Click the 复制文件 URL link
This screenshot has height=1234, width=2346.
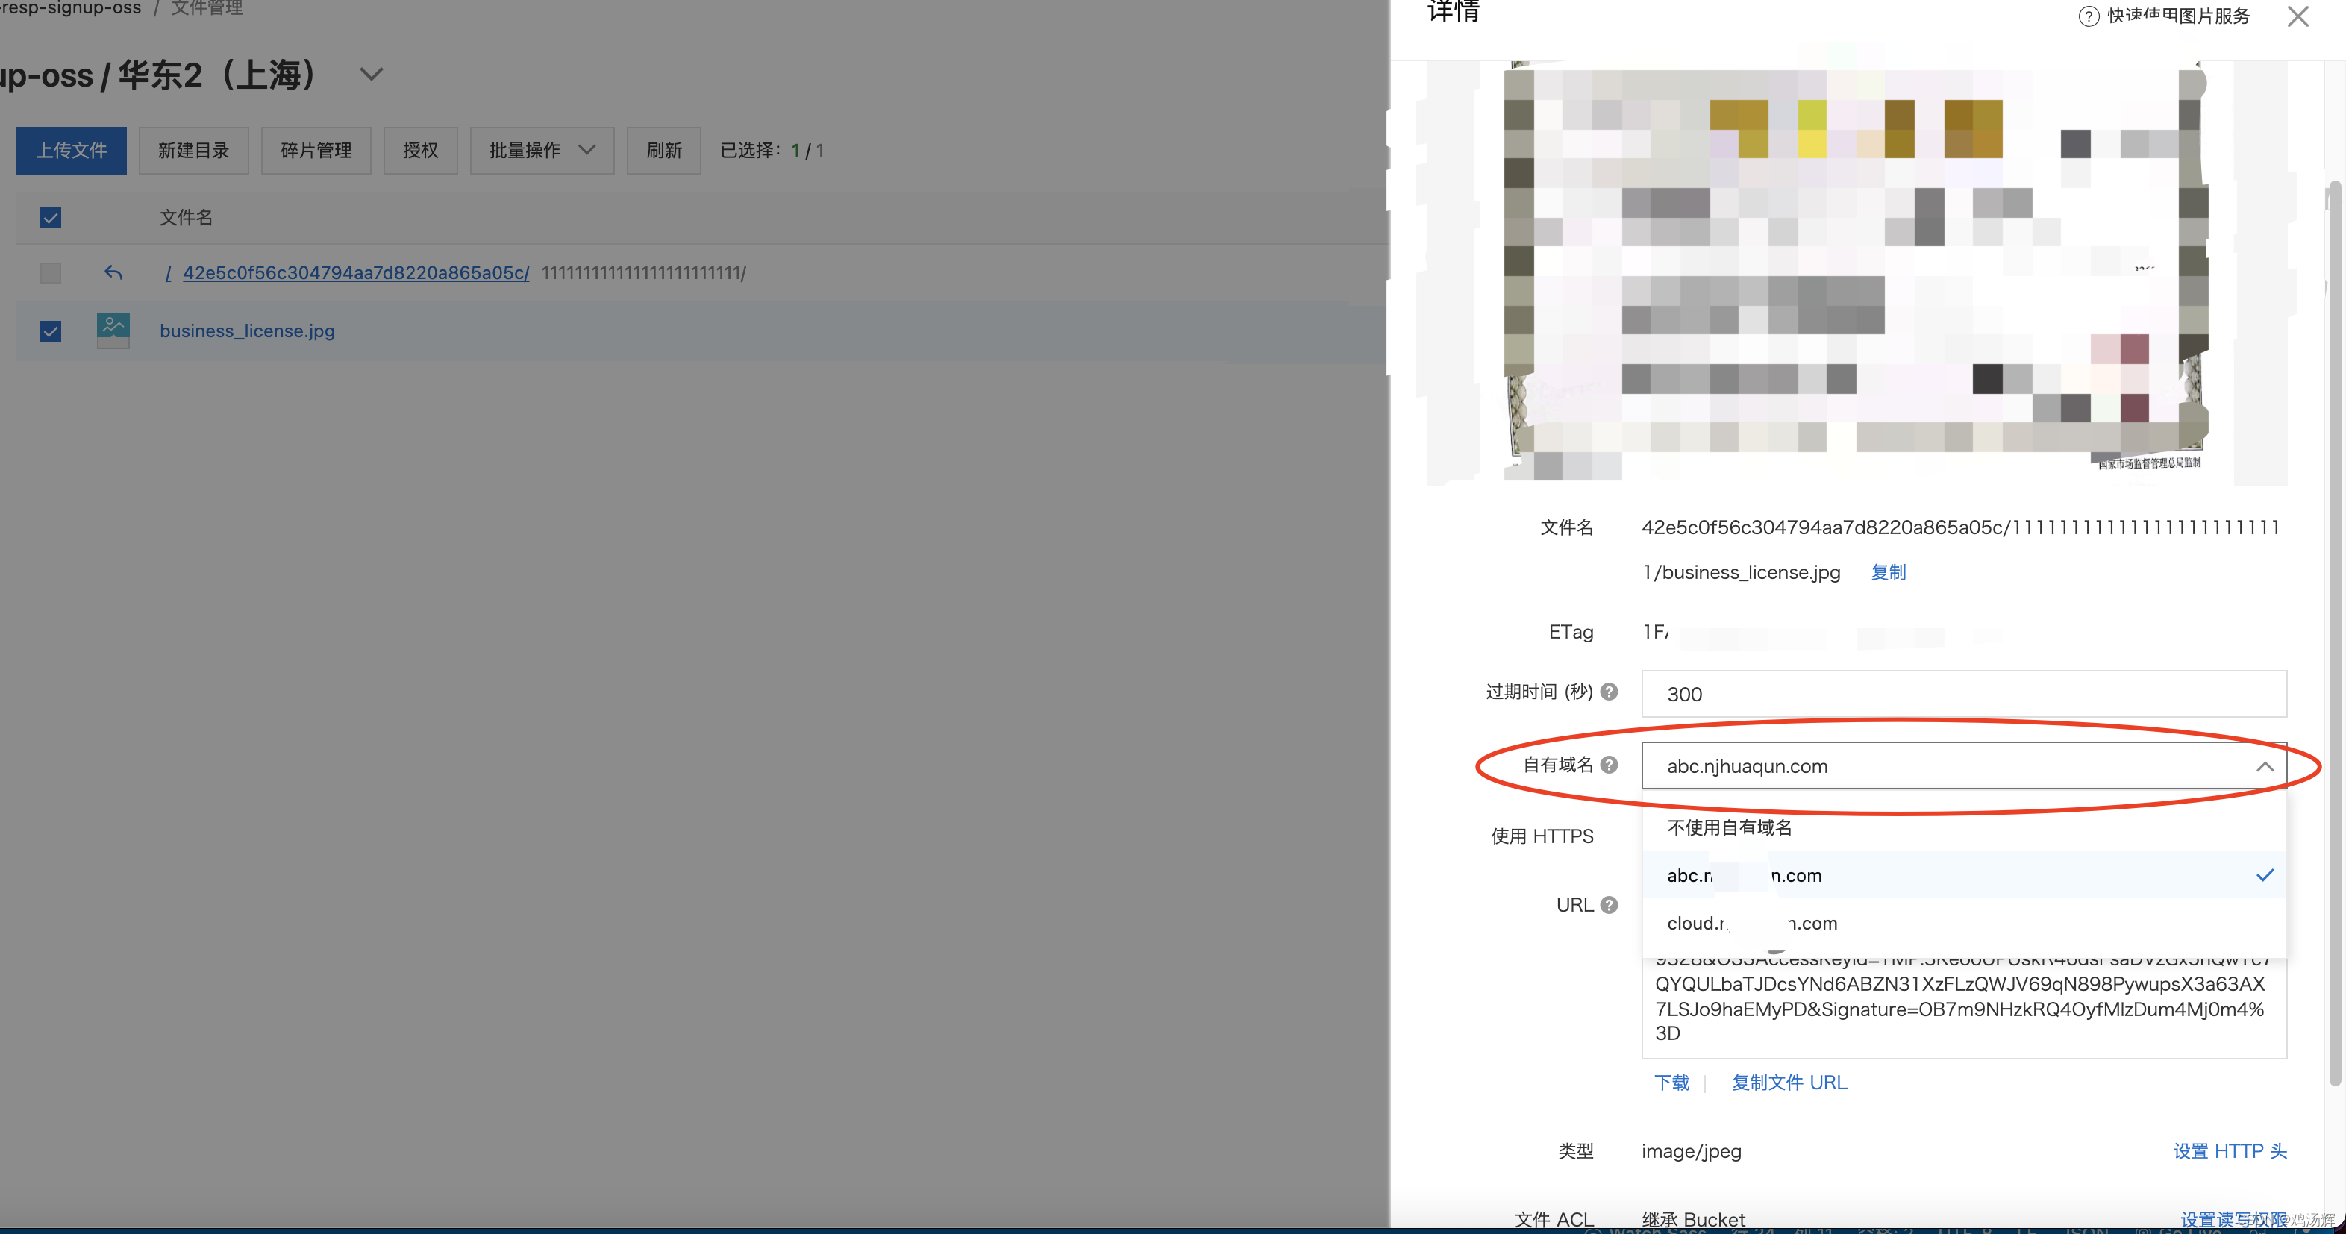click(x=1789, y=1082)
